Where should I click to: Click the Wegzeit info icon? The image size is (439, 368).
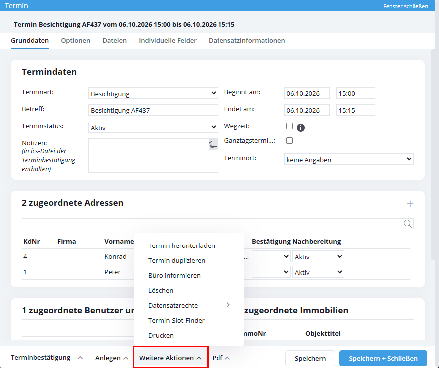tap(301, 128)
